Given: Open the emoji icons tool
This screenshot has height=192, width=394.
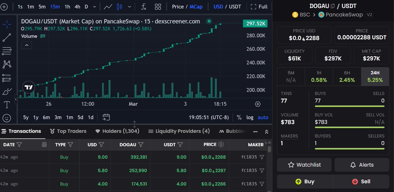Looking at the screenshot, I should (7, 118).
